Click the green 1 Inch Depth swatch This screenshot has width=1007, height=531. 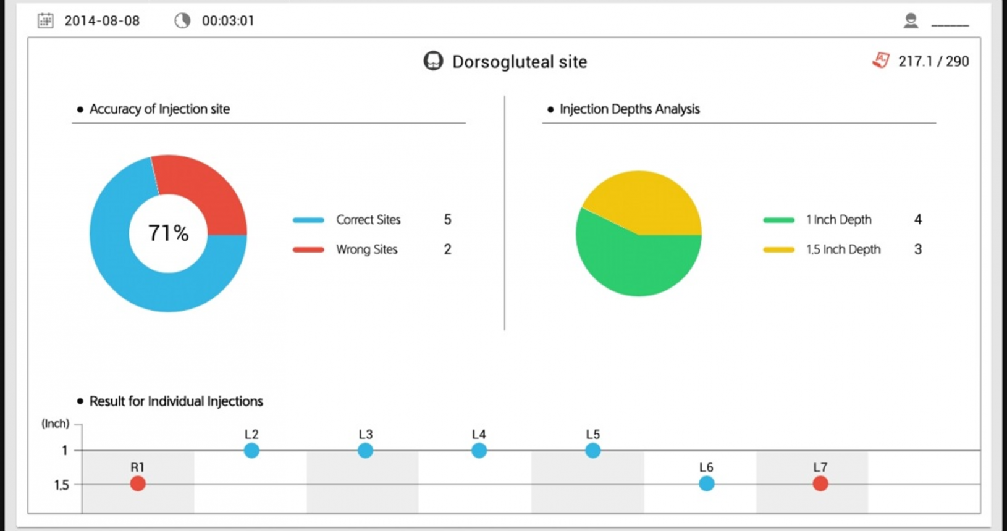[x=778, y=220]
